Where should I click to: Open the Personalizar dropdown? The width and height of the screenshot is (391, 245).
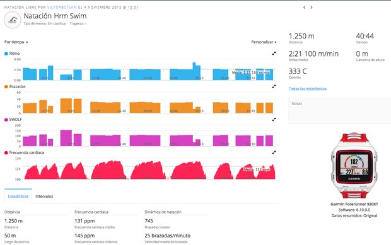pyautogui.click(x=264, y=42)
